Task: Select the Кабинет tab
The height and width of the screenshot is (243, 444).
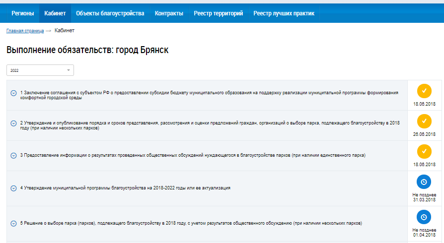Action: pos(55,13)
